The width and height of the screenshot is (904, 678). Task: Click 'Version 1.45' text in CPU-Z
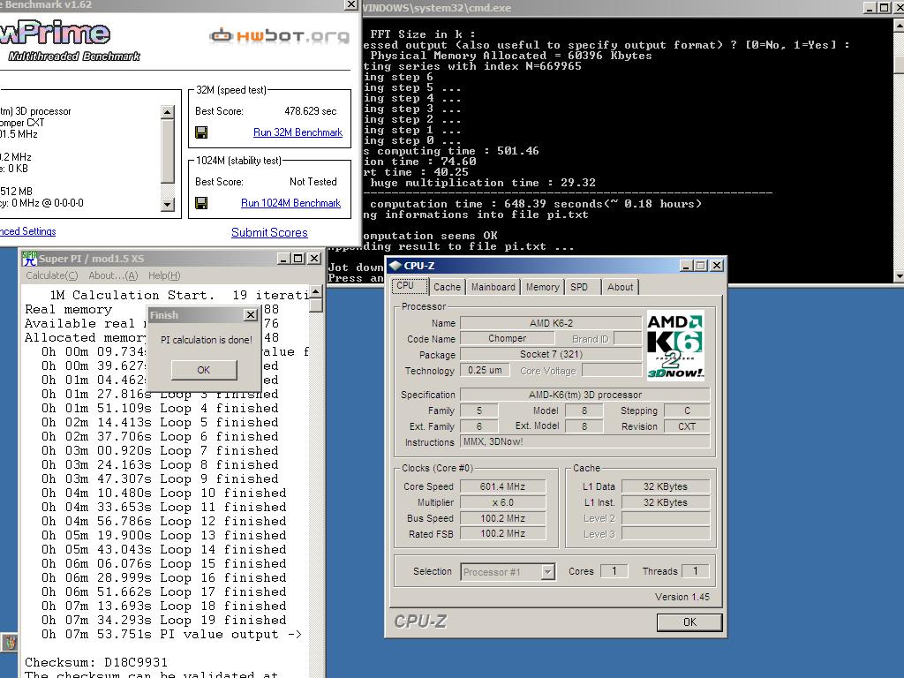(682, 597)
